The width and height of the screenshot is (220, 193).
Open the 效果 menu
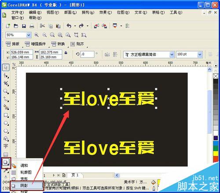(106, 12)
